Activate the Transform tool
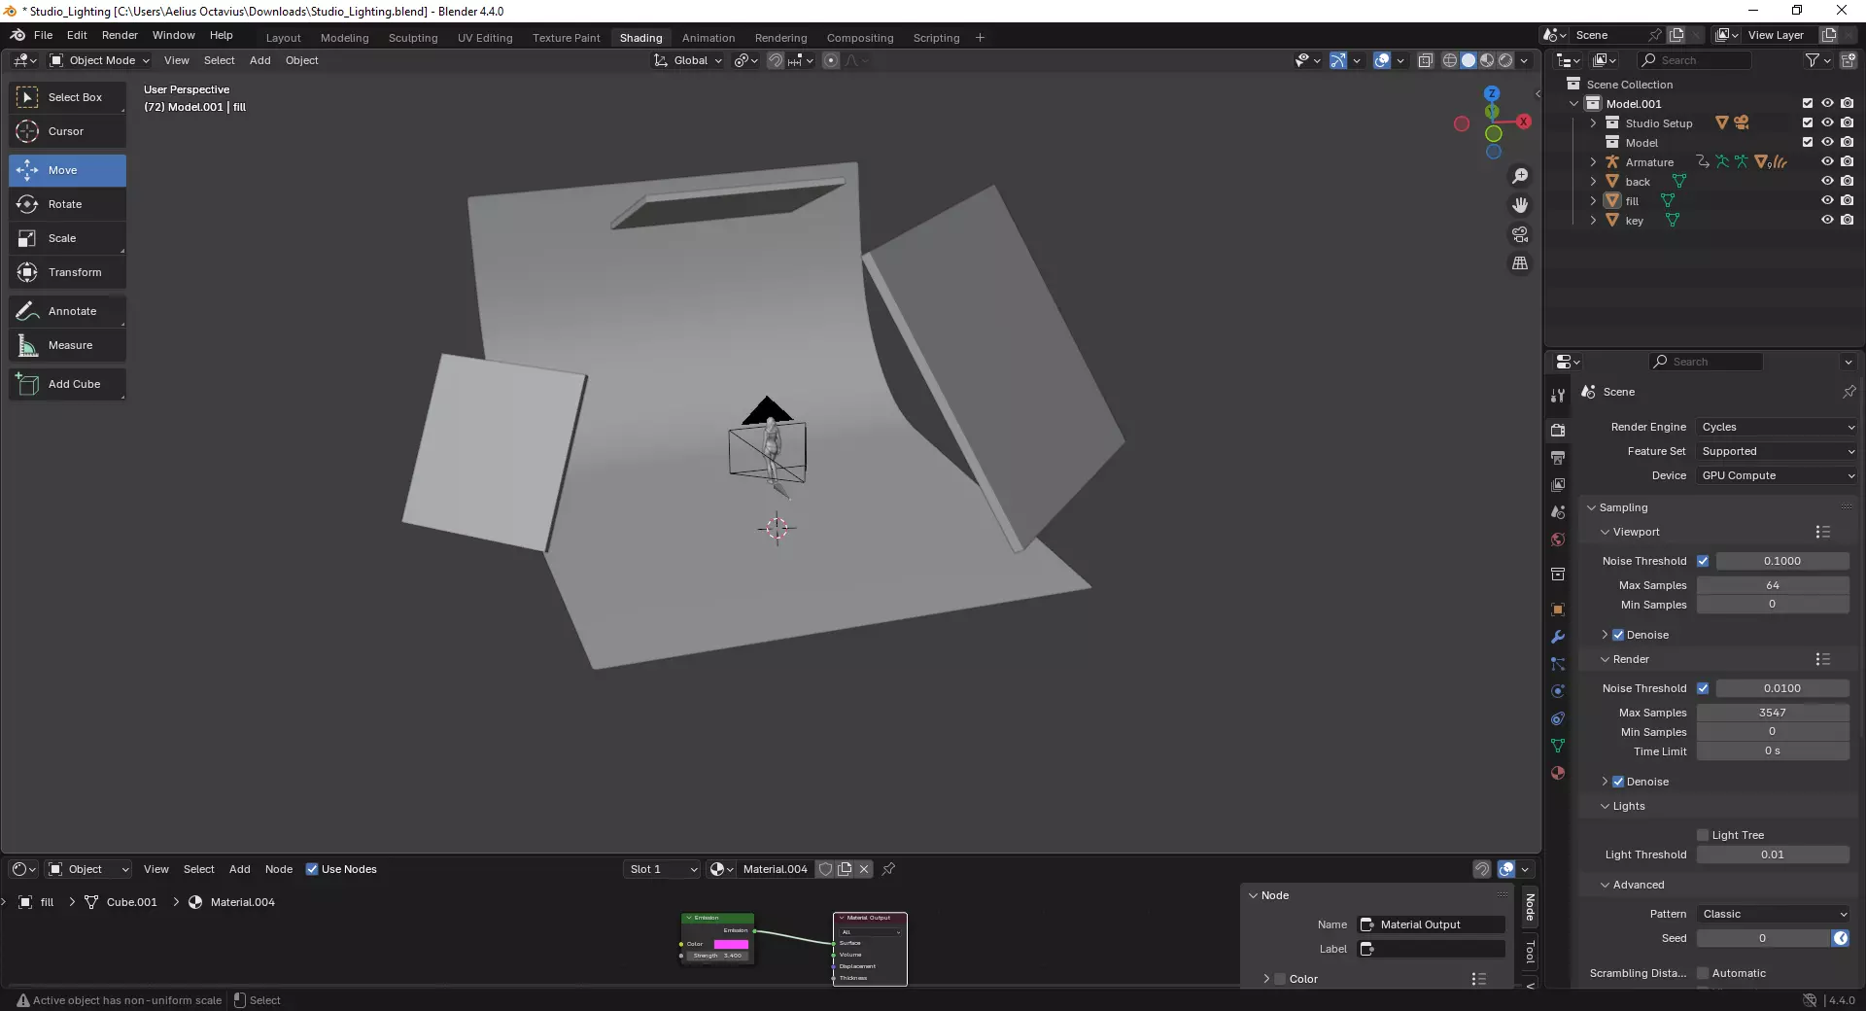 (67, 272)
